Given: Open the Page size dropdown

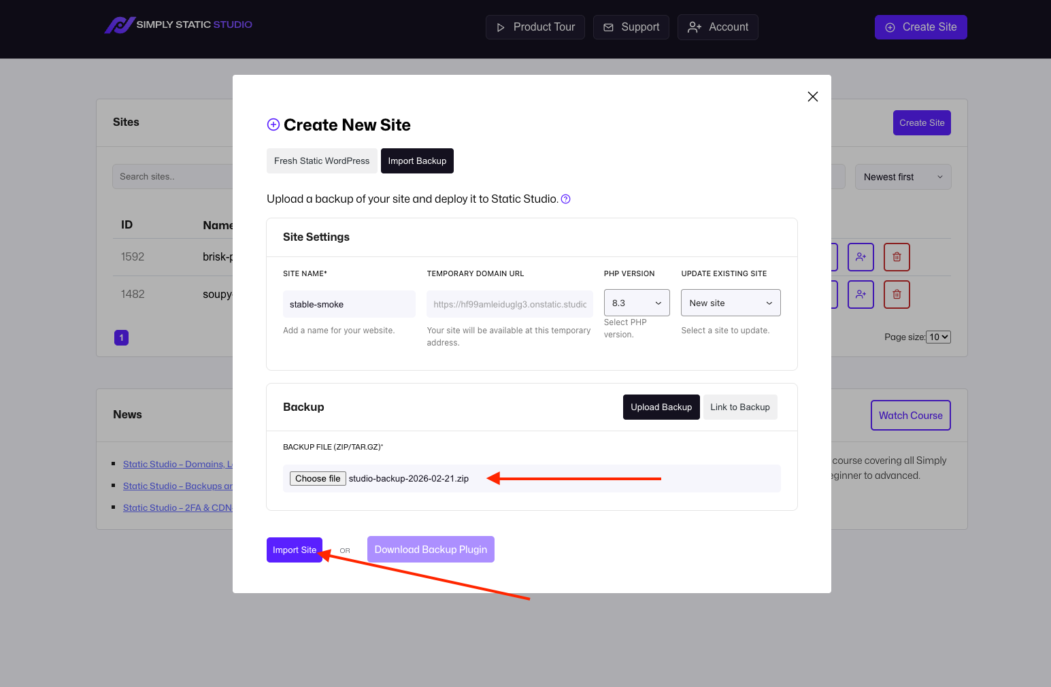Looking at the screenshot, I should 939,337.
